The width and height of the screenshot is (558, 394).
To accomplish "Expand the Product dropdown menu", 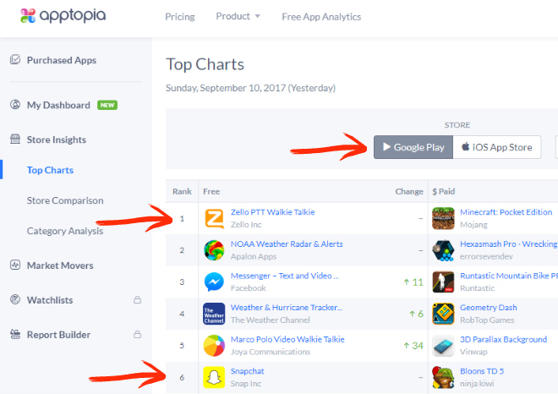I will click(x=238, y=16).
